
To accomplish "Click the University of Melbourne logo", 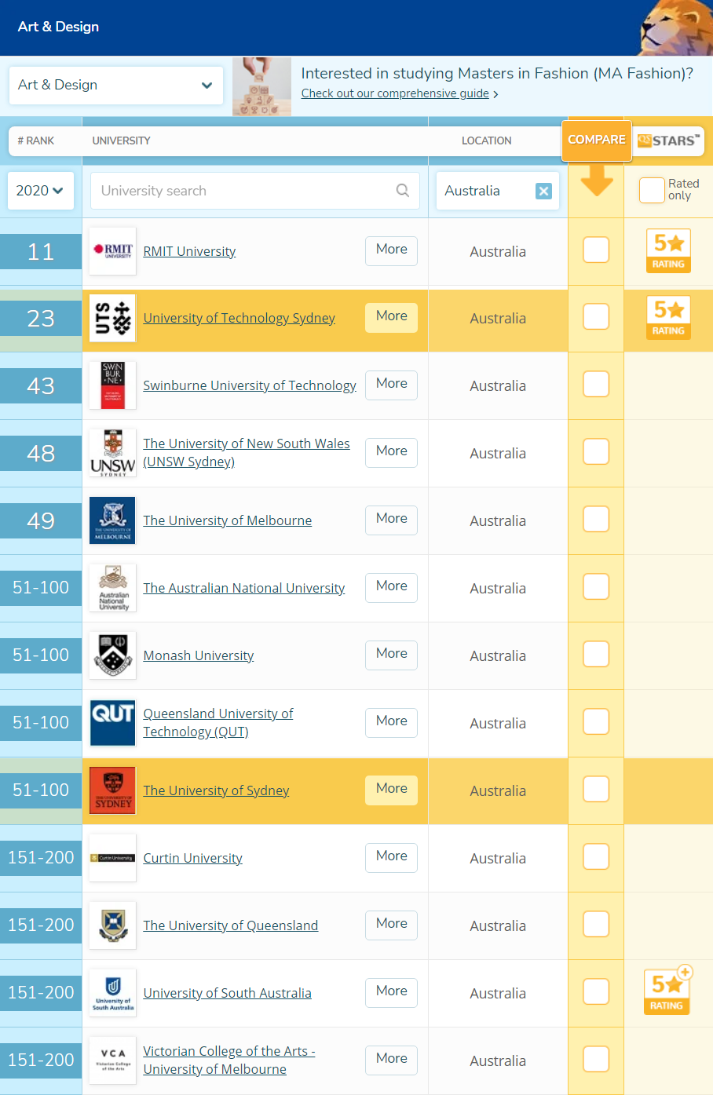I will 113,520.
